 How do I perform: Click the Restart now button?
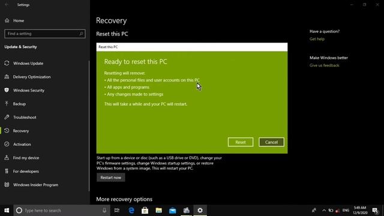coord(110,178)
